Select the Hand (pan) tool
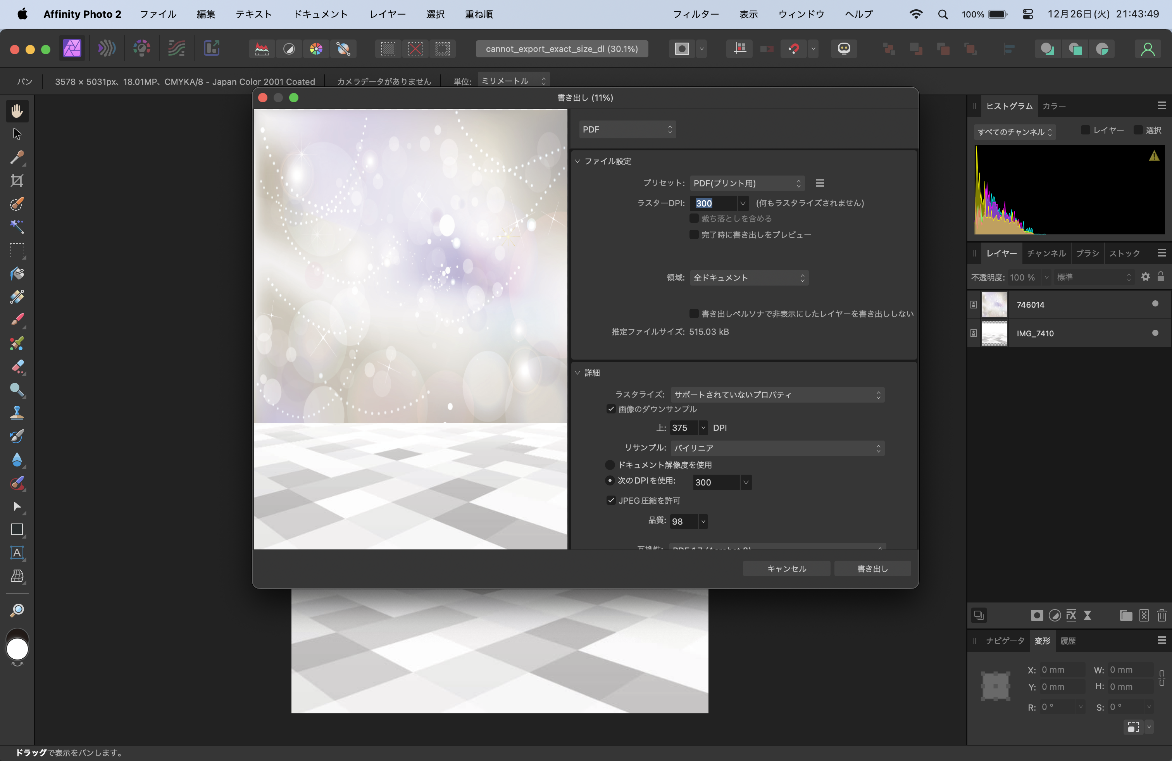 (x=17, y=111)
